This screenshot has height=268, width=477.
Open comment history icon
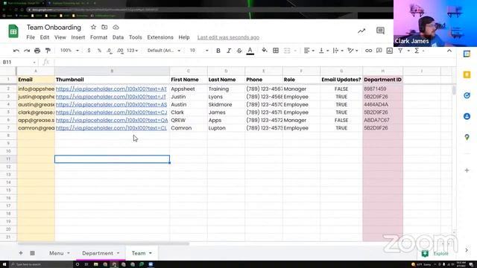pos(380,31)
